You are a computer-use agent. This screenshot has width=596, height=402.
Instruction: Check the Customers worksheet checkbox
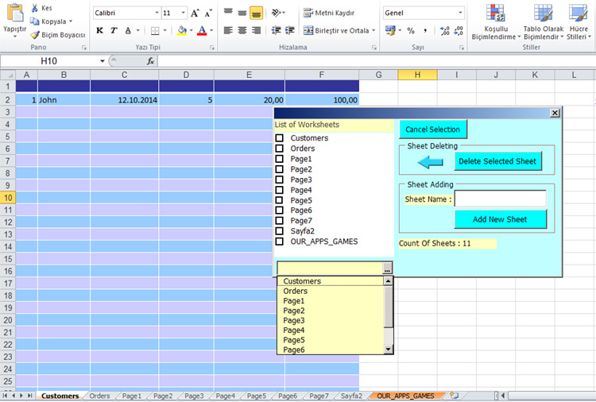click(280, 138)
